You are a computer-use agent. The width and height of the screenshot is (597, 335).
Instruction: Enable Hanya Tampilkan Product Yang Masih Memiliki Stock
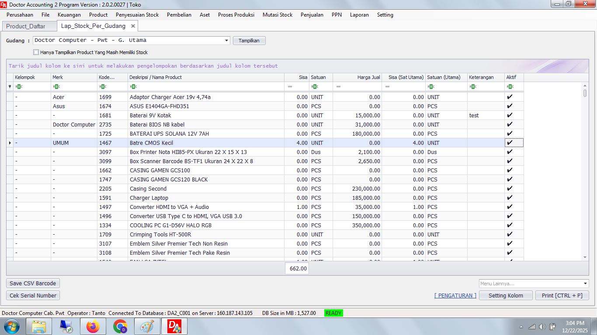36,52
